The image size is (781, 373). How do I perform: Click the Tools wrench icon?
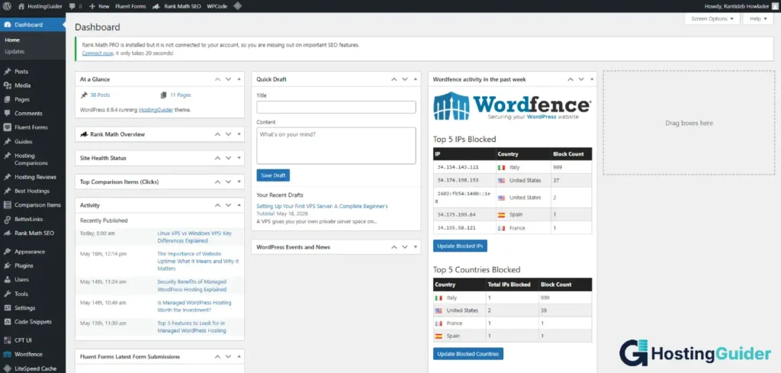click(8, 294)
